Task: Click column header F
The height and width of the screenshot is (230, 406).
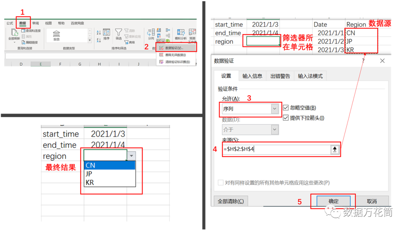Action: point(60,64)
